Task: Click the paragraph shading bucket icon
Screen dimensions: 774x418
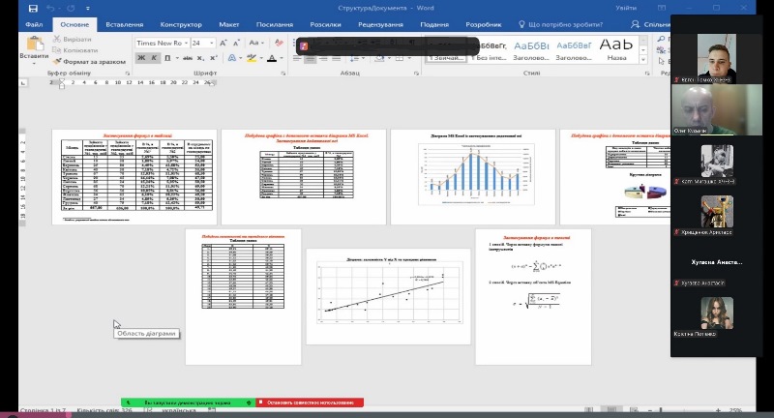Action: coord(379,58)
